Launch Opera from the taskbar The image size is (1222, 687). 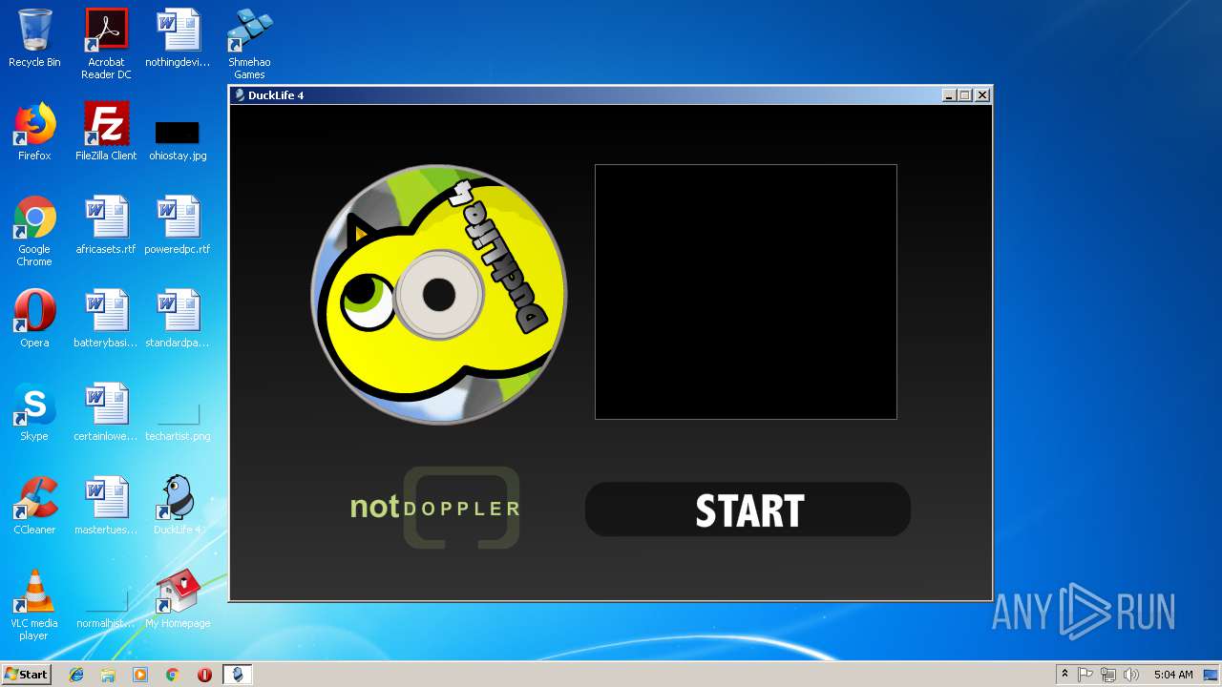point(204,675)
